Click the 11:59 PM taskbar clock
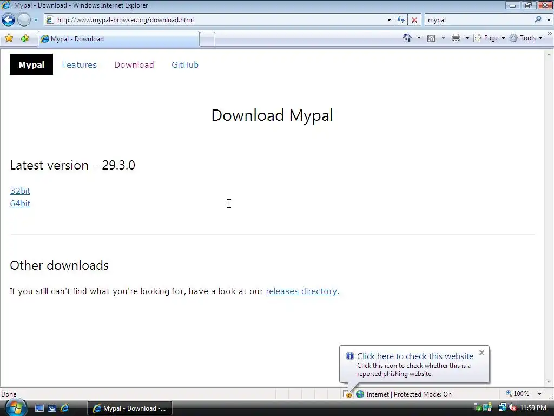Image resolution: width=554 pixels, height=416 pixels. pos(533,408)
